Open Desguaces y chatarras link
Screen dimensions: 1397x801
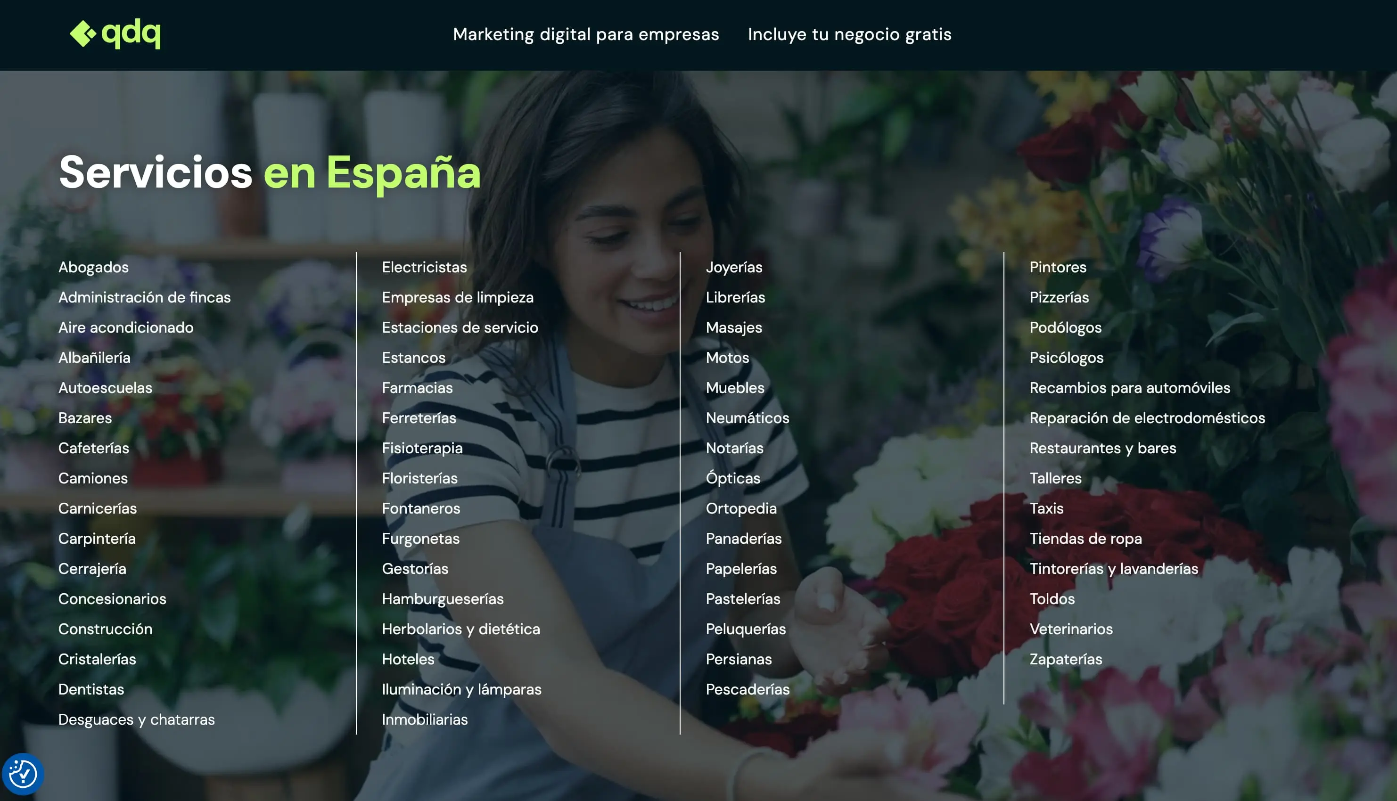(x=137, y=719)
